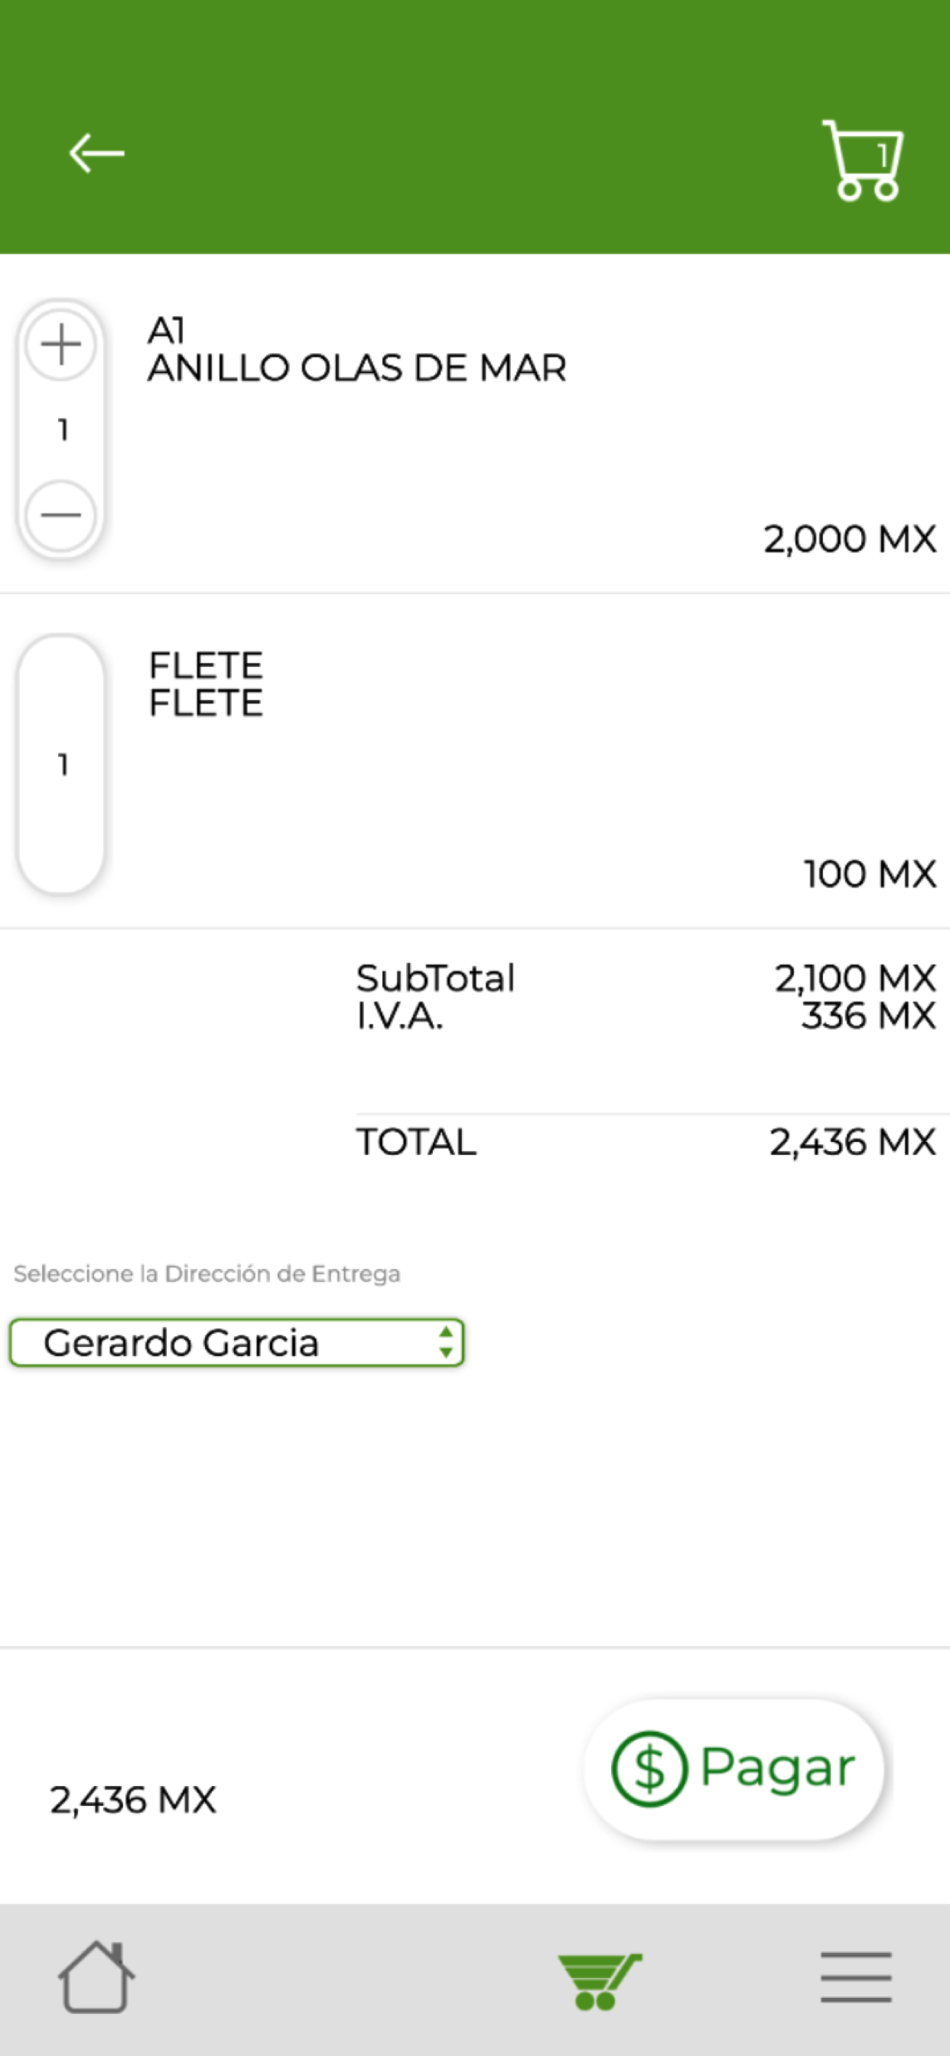Increase quantity of Anillo Olas de Mar
Image resolution: width=950 pixels, height=2056 pixels.
click(60, 345)
